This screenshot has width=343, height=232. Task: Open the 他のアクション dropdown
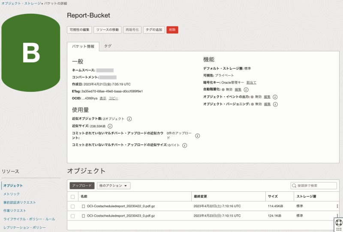(x=114, y=186)
